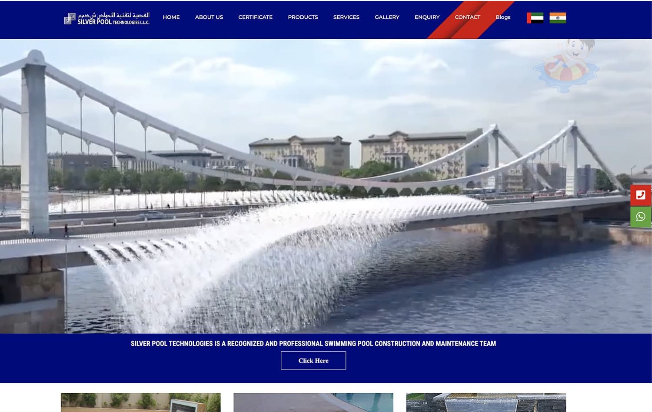The image size is (652, 412).
Task: Select the India flag icon
Action: pos(558,18)
